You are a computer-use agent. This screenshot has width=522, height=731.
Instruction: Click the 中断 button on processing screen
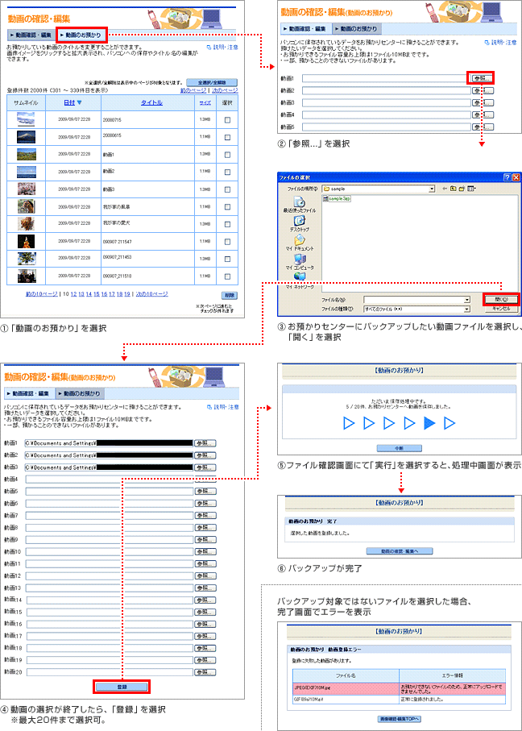399,448
